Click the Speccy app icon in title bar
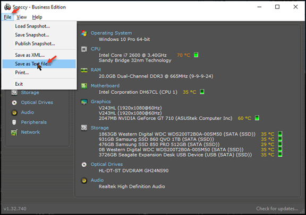This screenshot has width=306, height=215. coord(7,7)
